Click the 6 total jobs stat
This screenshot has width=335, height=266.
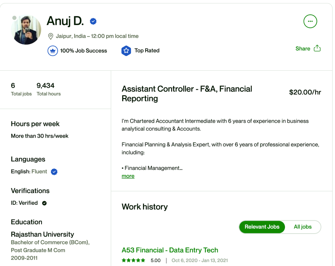coord(13,86)
